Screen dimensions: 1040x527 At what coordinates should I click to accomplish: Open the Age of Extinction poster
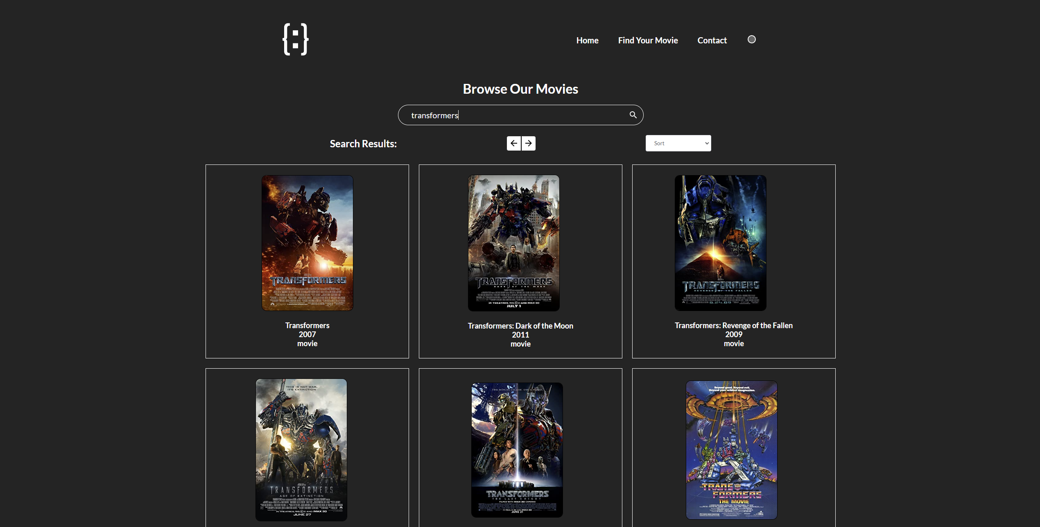tap(301, 449)
